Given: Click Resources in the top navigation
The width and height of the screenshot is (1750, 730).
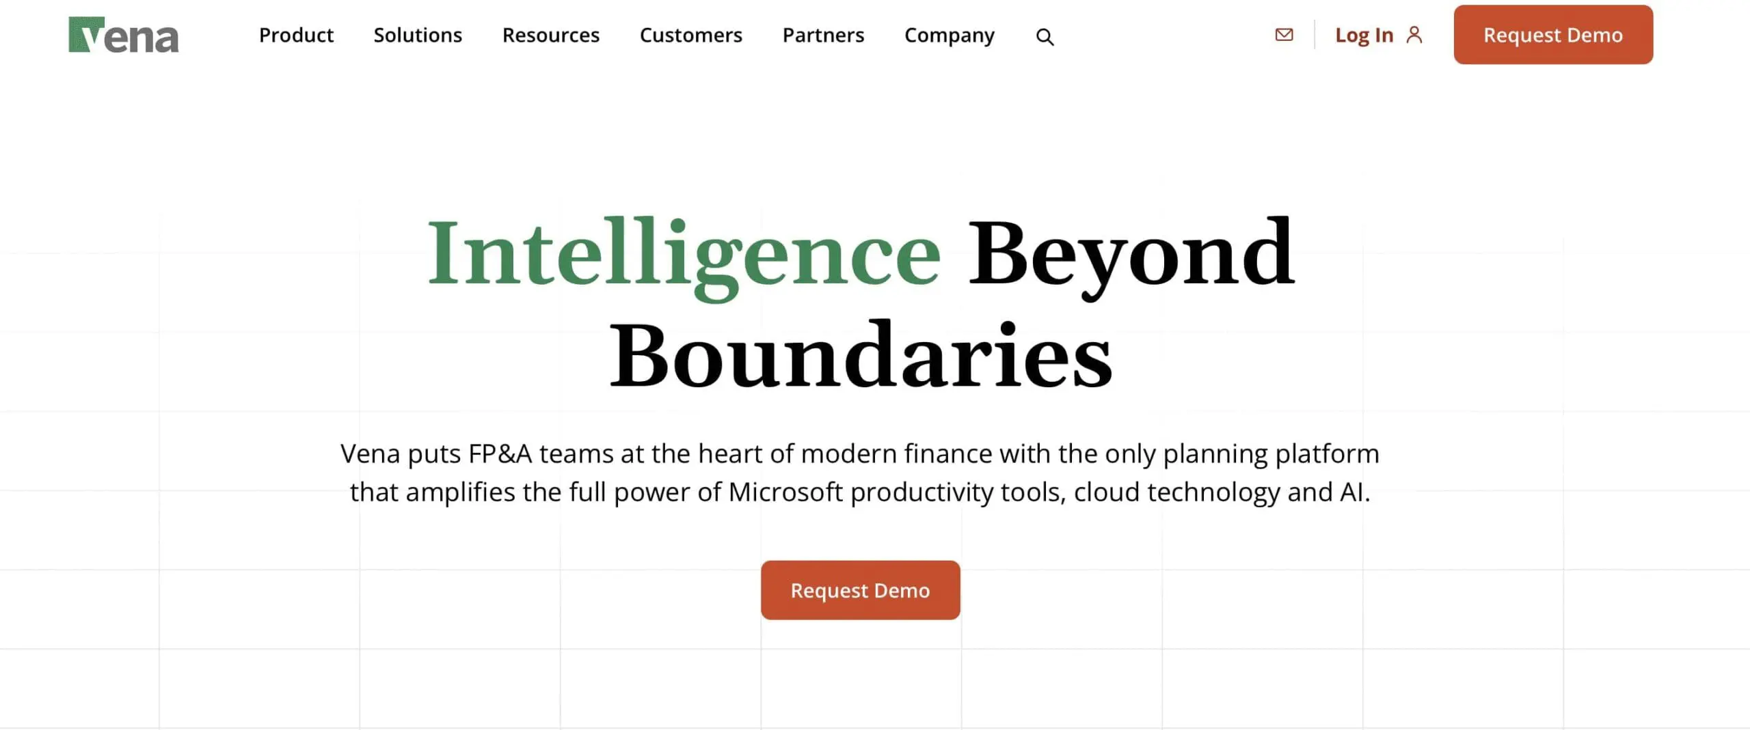Looking at the screenshot, I should pos(550,35).
